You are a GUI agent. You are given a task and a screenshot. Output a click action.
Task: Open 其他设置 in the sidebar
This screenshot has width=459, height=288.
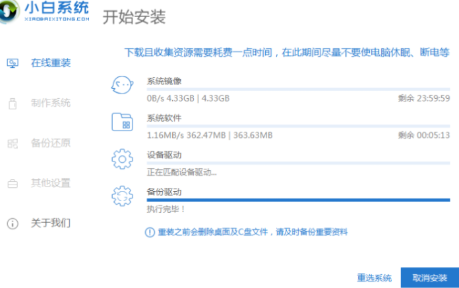point(51,184)
